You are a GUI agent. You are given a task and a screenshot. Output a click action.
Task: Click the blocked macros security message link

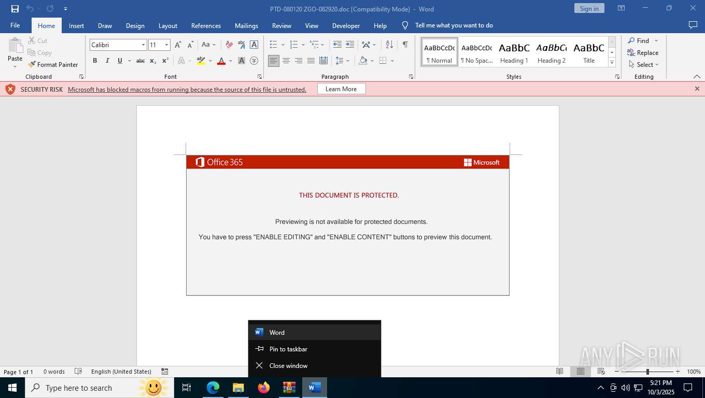pyautogui.click(x=187, y=89)
